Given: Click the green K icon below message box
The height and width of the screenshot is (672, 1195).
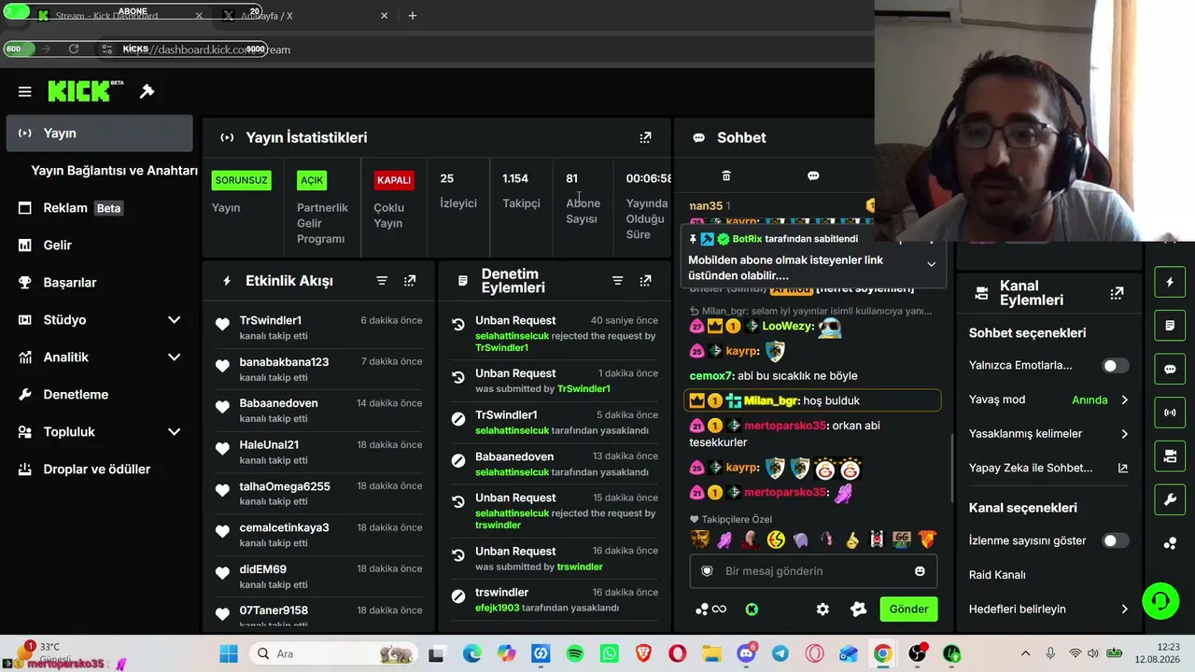Looking at the screenshot, I should click(x=752, y=609).
